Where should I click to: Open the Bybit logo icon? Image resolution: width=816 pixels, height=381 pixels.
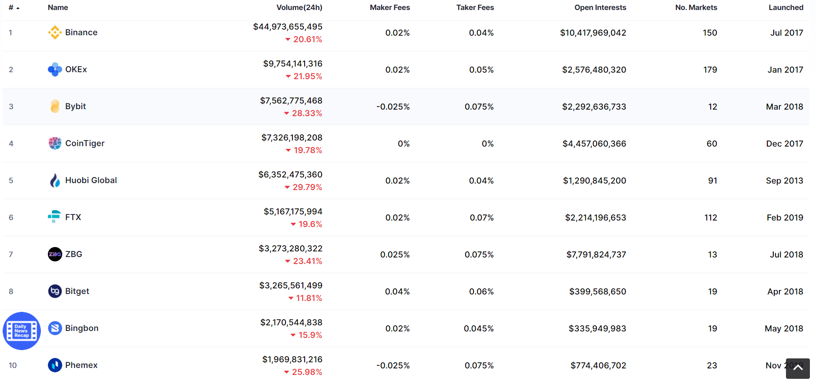pyautogui.click(x=55, y=107)
